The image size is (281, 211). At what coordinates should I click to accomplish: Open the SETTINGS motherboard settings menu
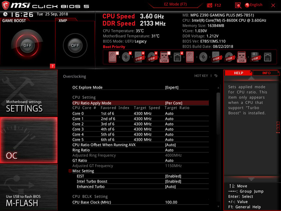[x=28, y=93]
